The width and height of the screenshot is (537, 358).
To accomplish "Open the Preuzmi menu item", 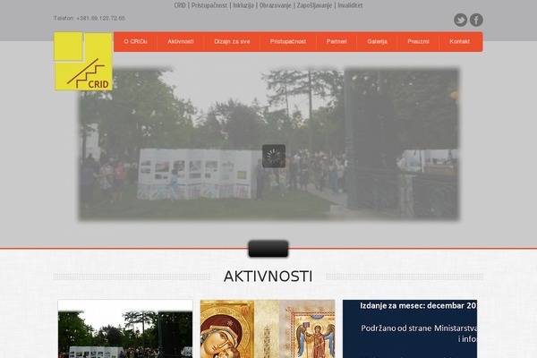I will [x=418, y=41].
